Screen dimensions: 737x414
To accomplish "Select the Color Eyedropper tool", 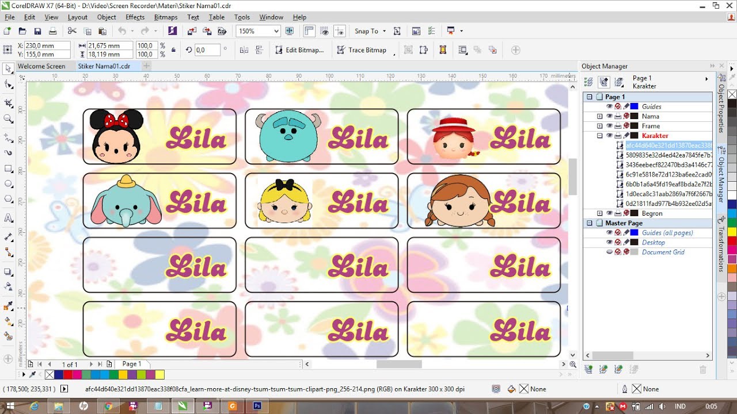I will (8, 305).
